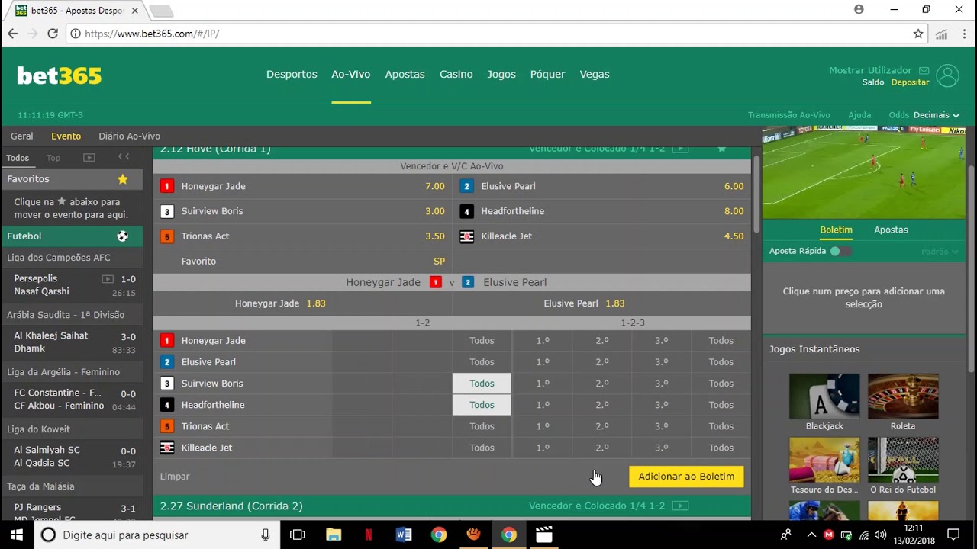Select the Top tab in sidebar
Screen dimensions: 977x549
53,158
